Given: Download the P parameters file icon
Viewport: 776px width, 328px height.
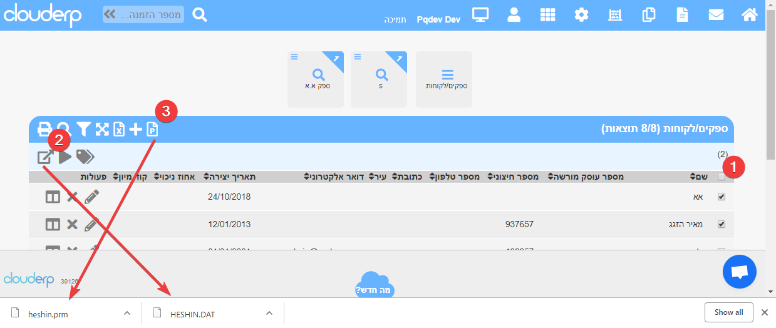Looking at the screenshot, I should [152, 129].
